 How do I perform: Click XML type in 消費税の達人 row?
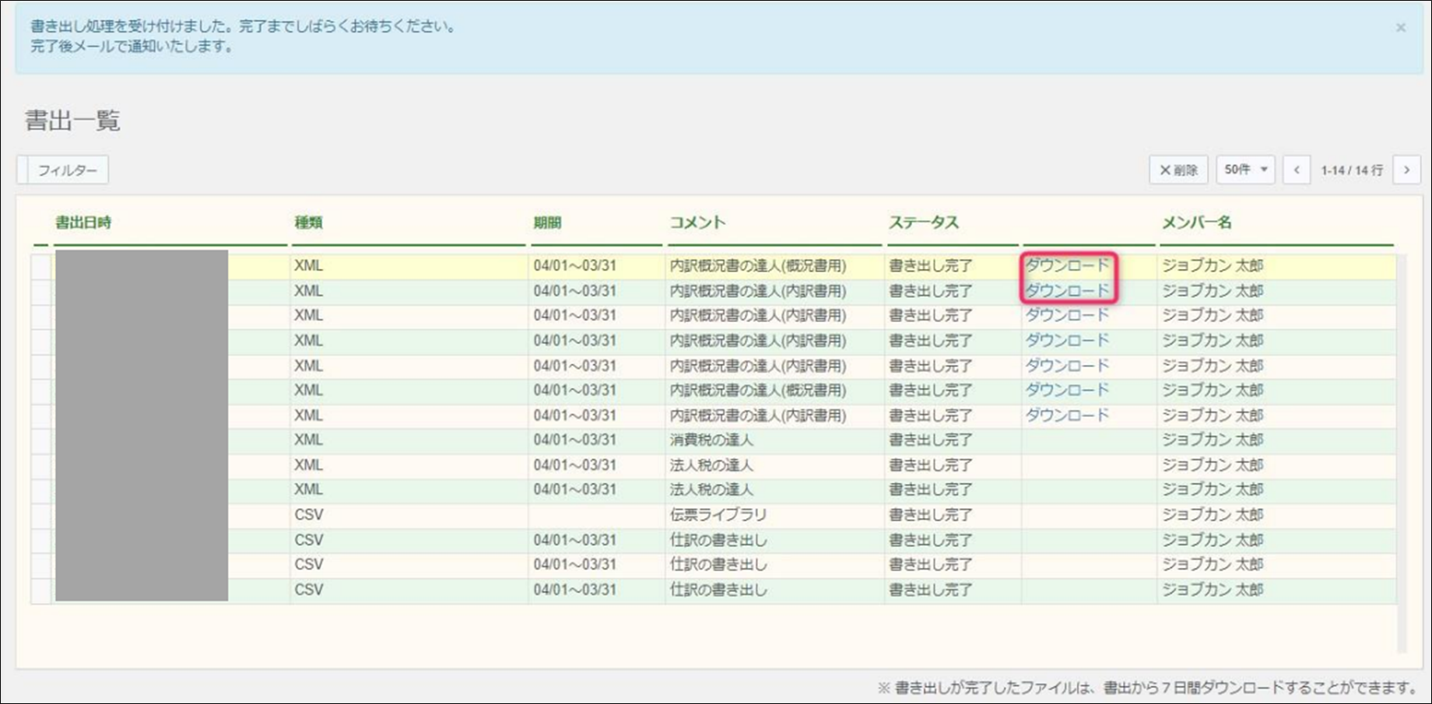(x=308, y=440)
